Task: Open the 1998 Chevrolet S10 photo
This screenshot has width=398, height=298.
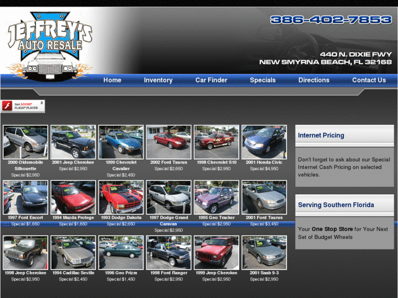Action: [x=216, y=142]
